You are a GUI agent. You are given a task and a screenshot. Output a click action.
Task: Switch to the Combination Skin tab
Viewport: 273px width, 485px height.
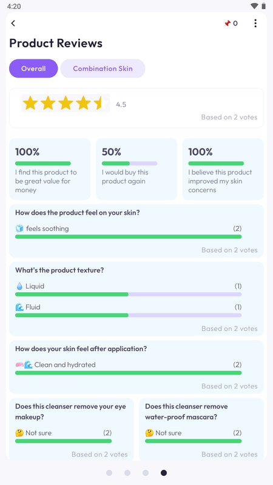(x=103, y=69)
